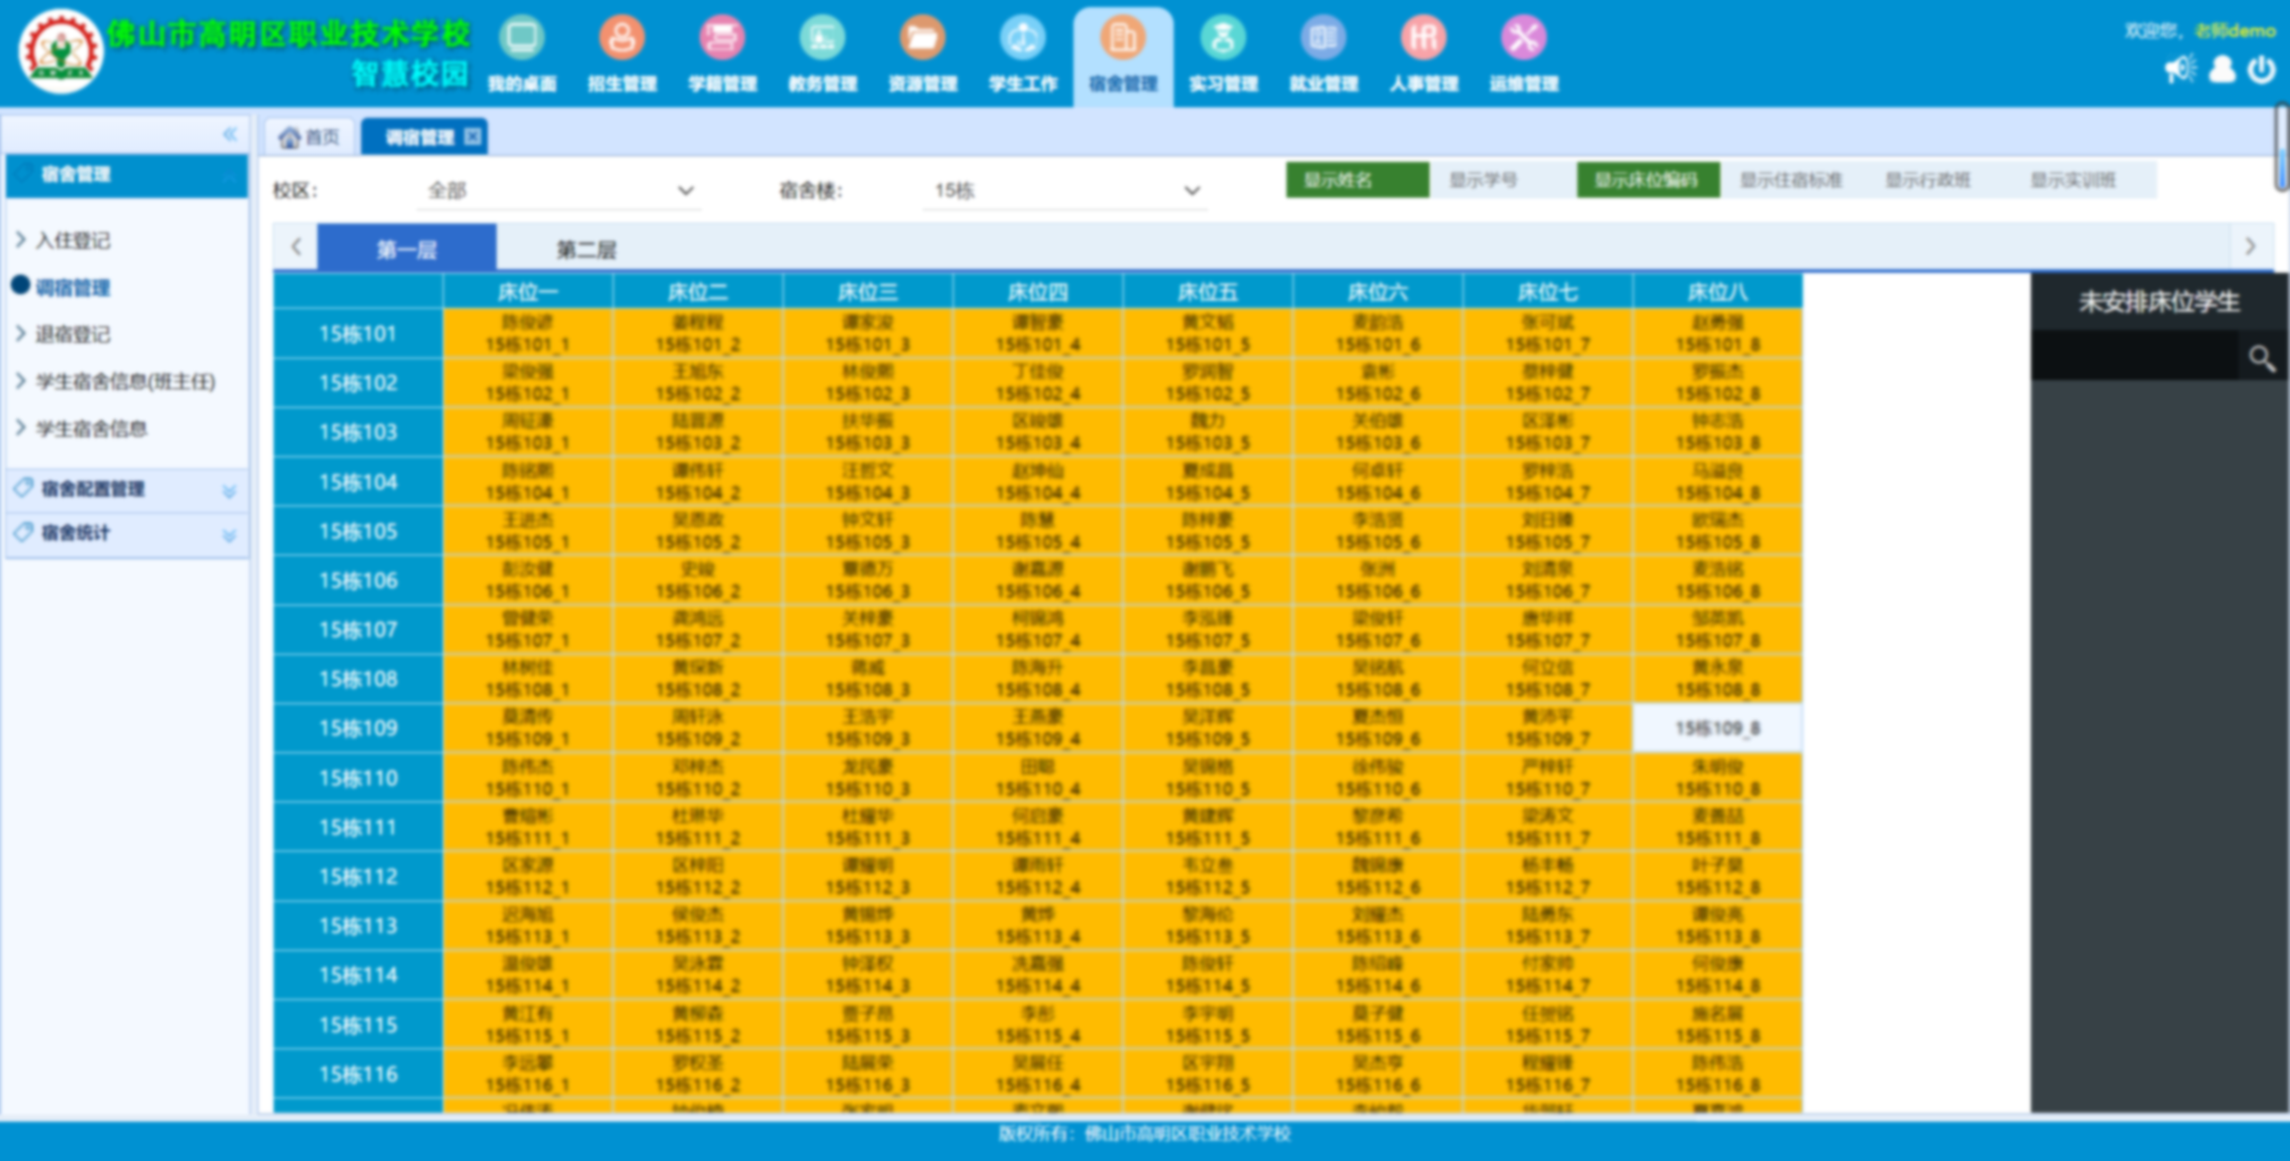Toggle 显示实训班 display option

click(x=2084, y=180)
